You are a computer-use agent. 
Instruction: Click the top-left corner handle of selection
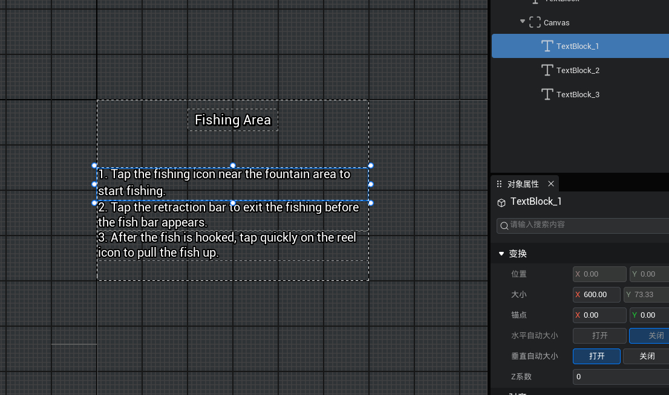pyautogui.click(x=94, y=165)
